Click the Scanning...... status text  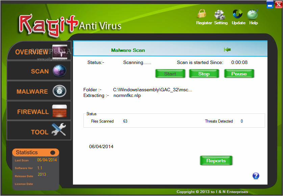click(x=137, y=62)
